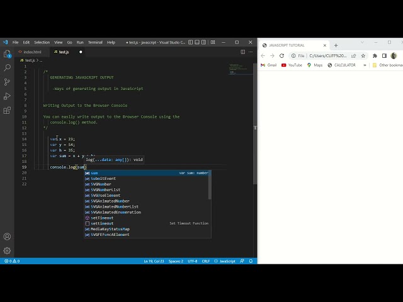403x302 pixels.
Task: Open the Run menu
Action: [80, 42]
